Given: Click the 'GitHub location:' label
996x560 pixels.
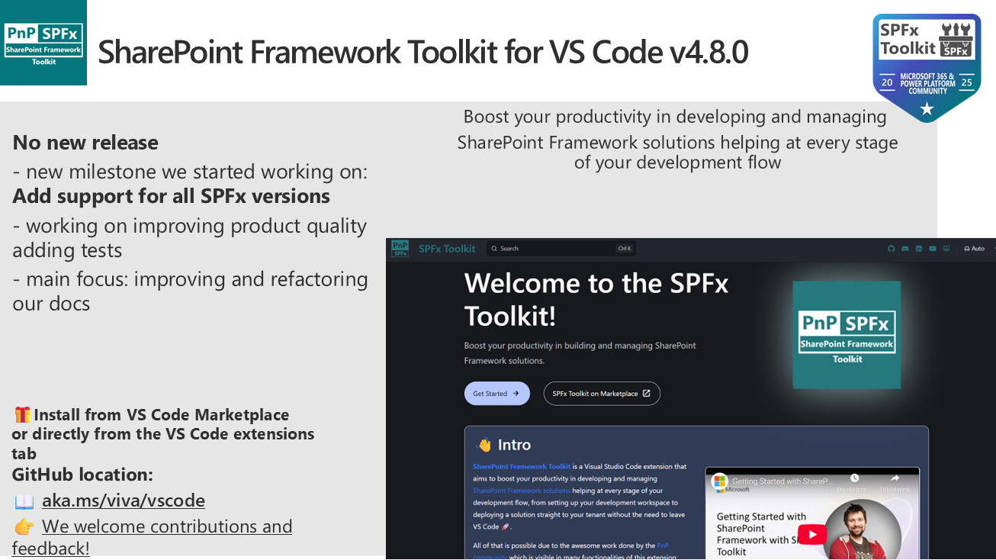Looking at the screenshot, I should 82,475.
